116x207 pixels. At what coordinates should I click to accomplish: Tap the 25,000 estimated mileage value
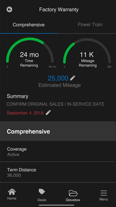point(58,78)
